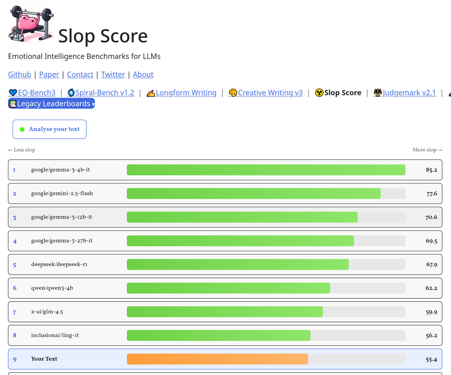Viewport: 451px width, 375px height.
Task: Select the model name deepseek/deepseek-r1
Action: [59, 264]
